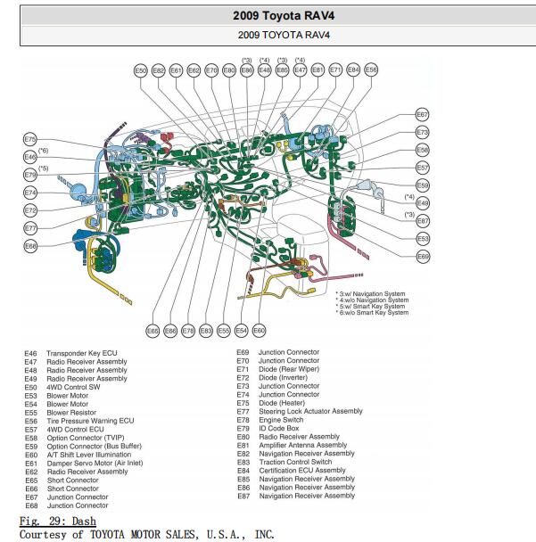This screenshot has width=536, height=542.
Task: Click legend entry 'Option Connector (TVIP)'
Action: [x=86, y=438]
